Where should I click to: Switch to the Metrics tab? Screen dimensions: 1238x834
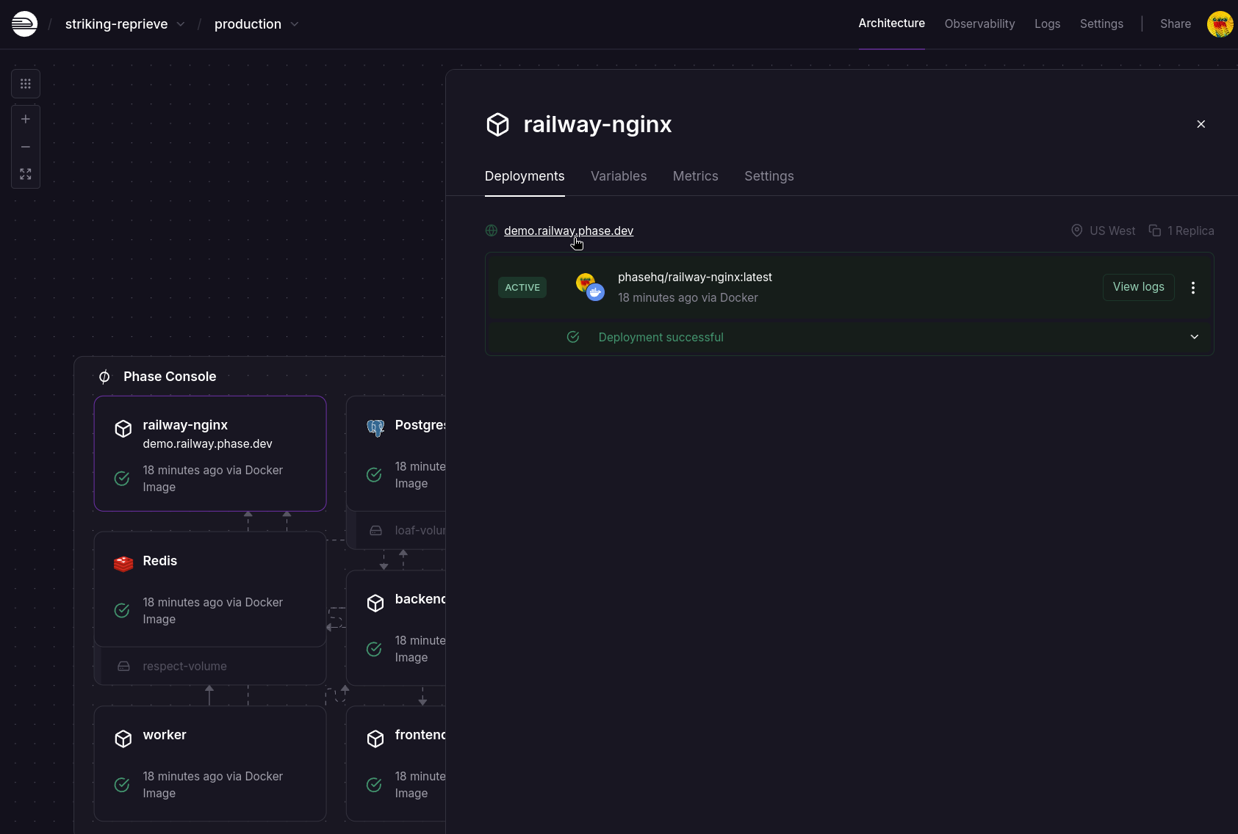[695, 176]
